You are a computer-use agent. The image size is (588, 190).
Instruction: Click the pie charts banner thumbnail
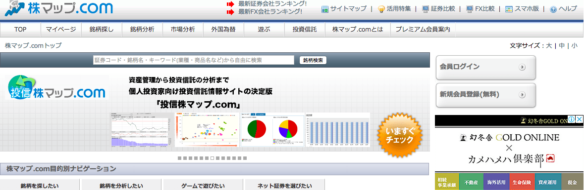coord(272,129)
